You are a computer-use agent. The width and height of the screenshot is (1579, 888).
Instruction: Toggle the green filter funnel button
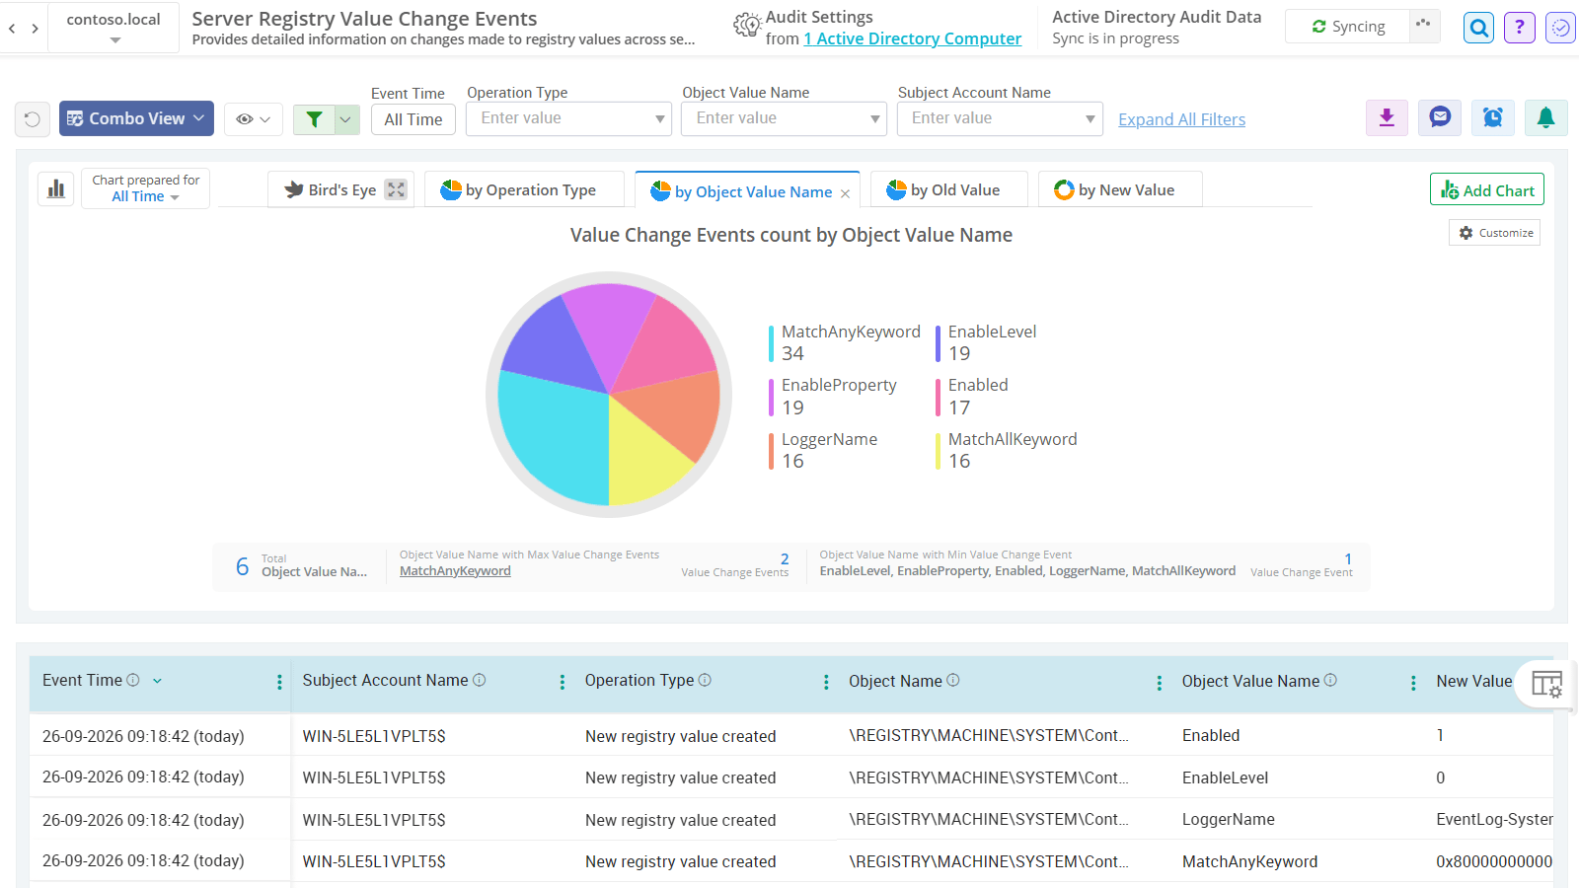[x=314, y=119]
